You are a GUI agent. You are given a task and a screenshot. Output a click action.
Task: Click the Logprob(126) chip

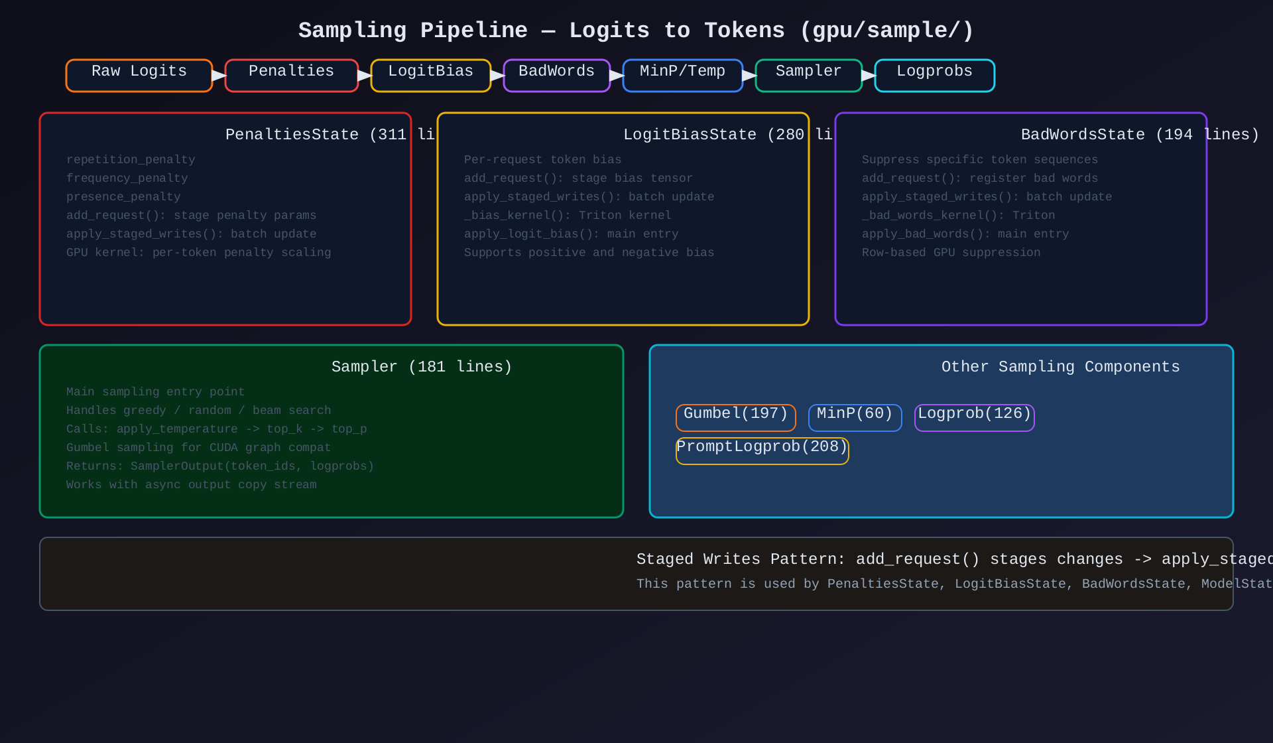click(975, 417)
